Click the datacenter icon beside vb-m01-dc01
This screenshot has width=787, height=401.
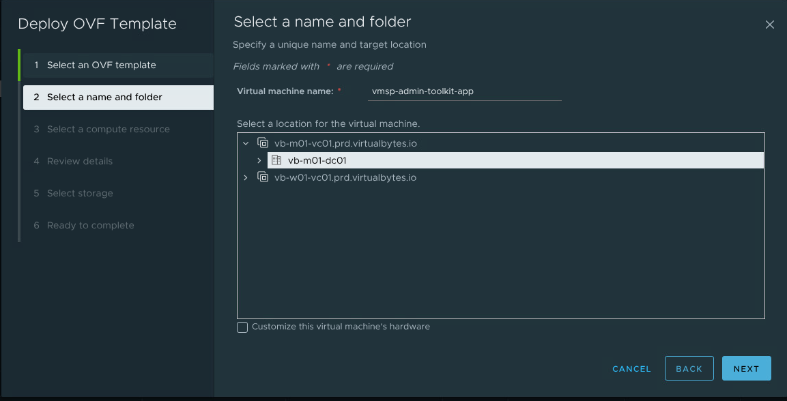pos(276,160)
